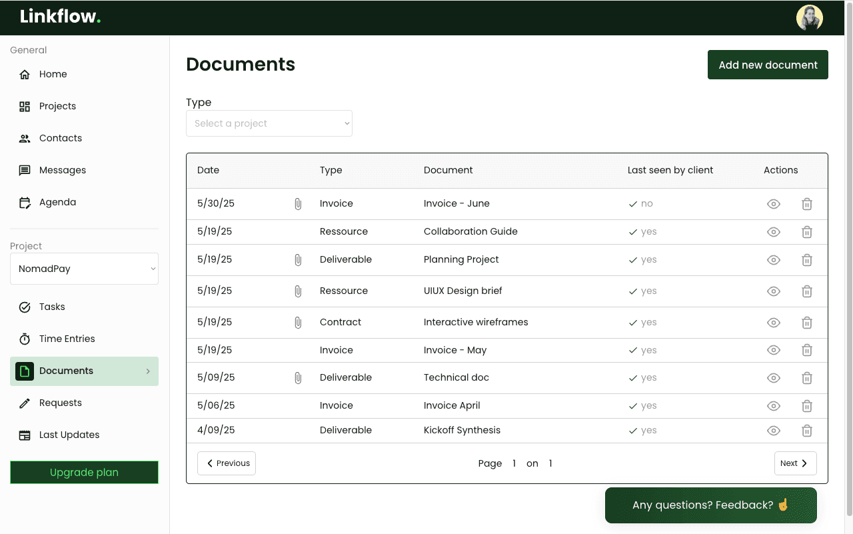
Task: Click attachment icon for Interactive wireframes
Action: click(298, 323)
